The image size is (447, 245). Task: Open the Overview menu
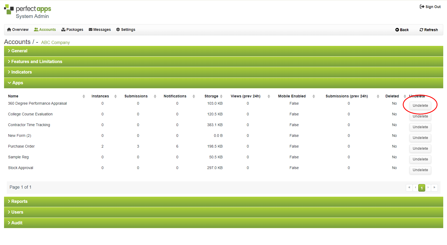[x=18, y=30]
